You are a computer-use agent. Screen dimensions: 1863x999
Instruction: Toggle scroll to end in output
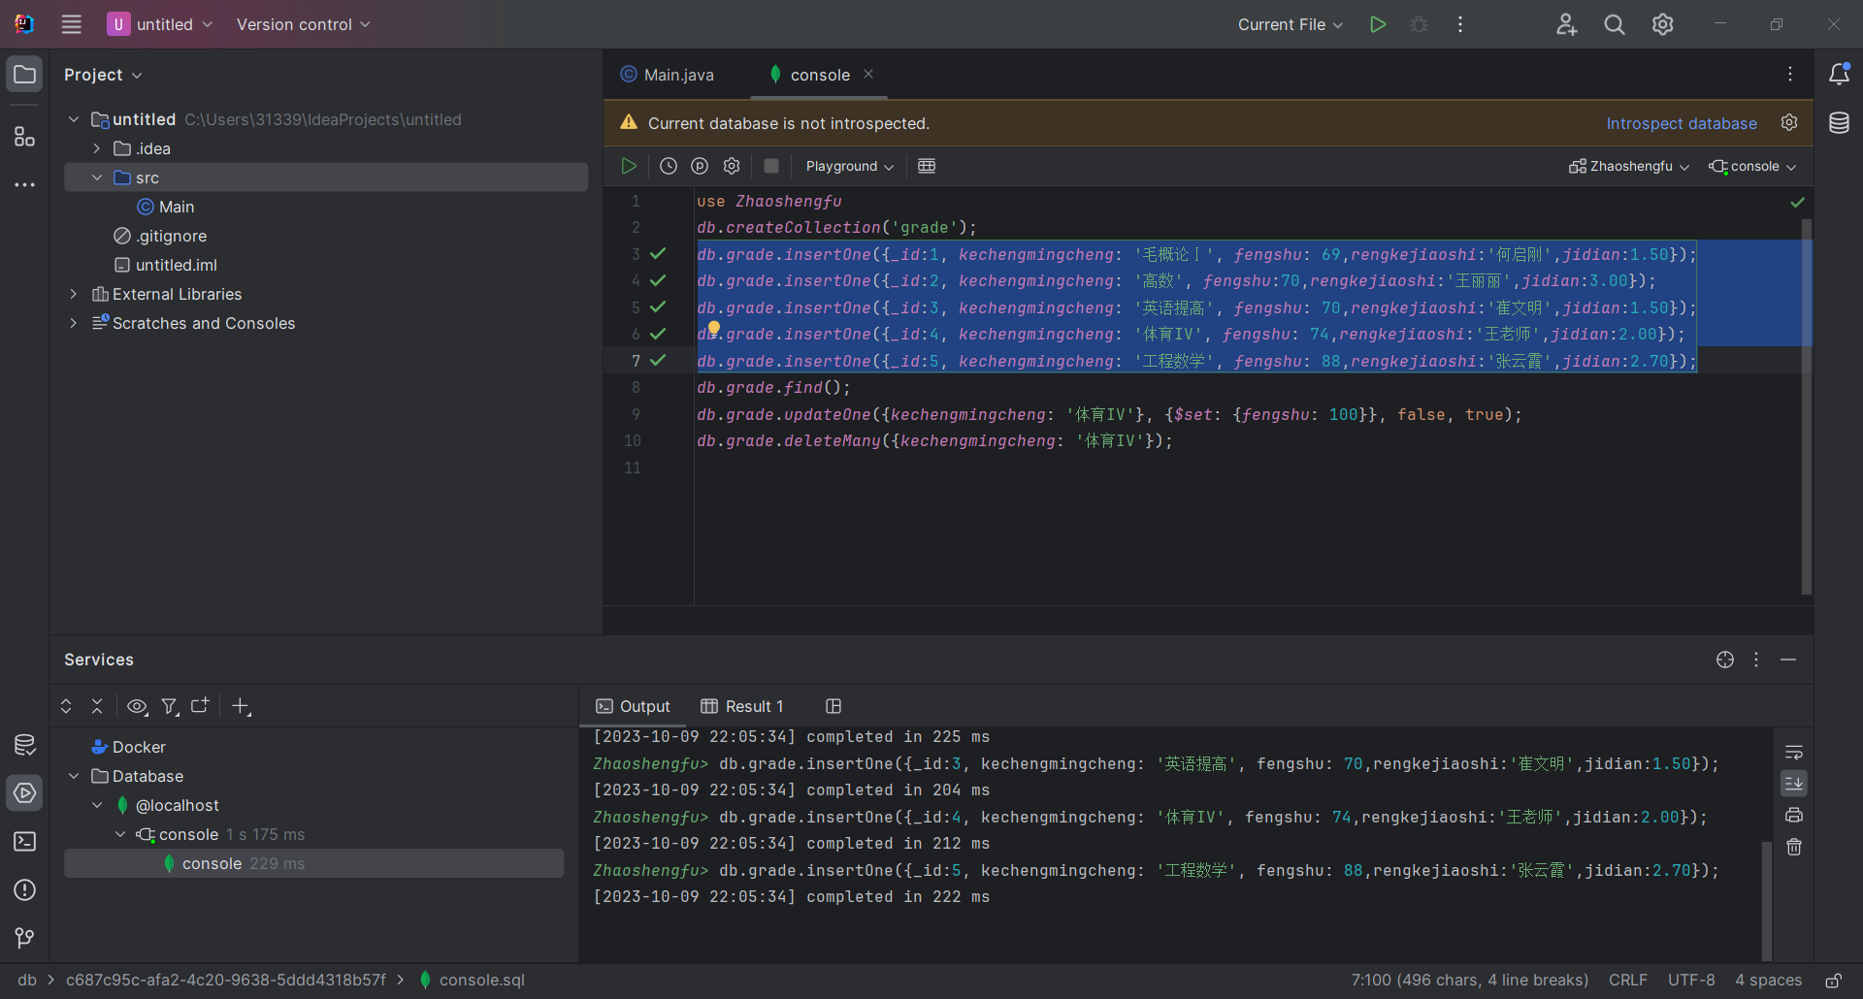tap(1794, 783)
